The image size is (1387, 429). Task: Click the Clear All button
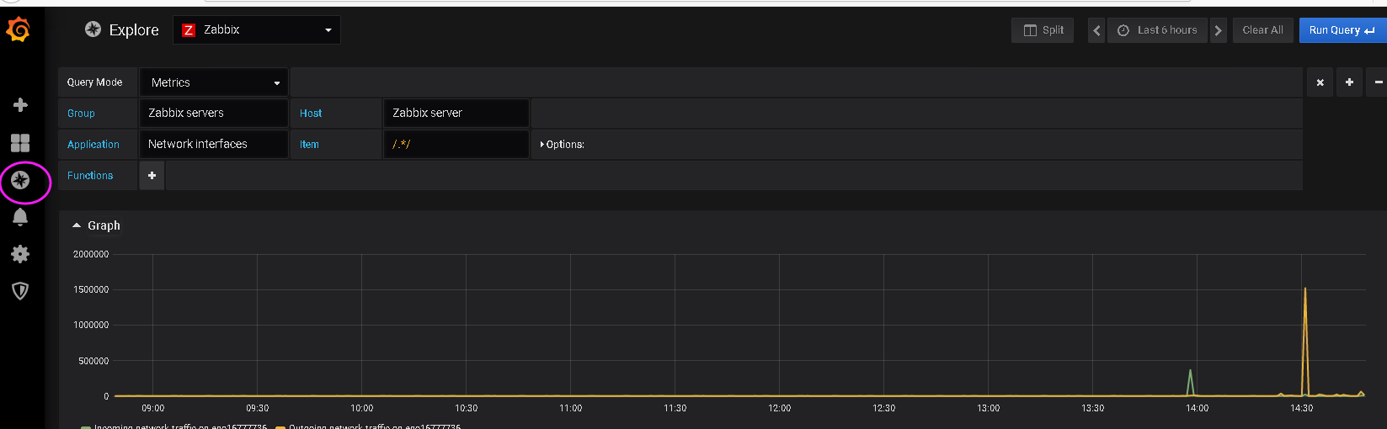[x=1262, y=30]
